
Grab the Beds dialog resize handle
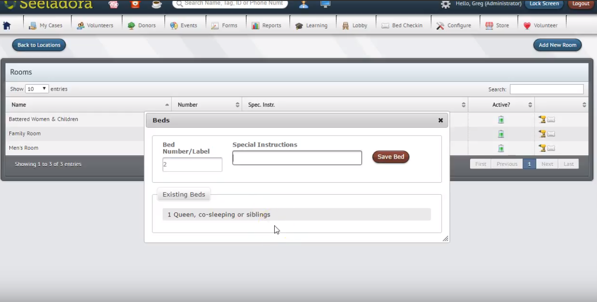tap(445, 239)
